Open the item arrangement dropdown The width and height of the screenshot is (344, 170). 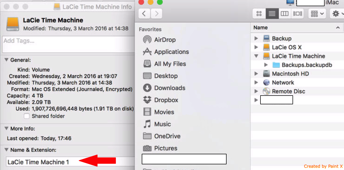[317, 14]
